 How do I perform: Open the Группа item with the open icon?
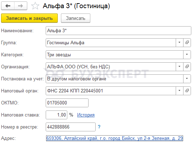point(187,42)
